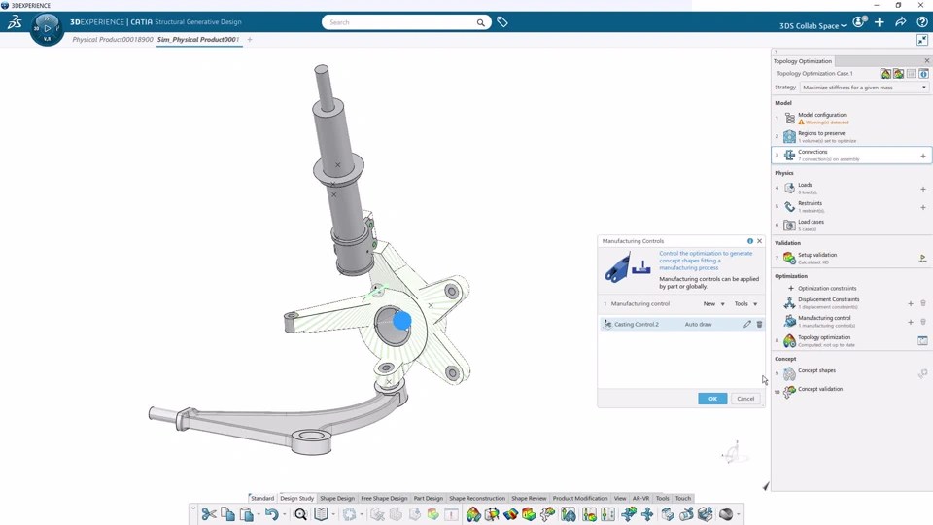Expand Optimization constraints with plus

[x=791, y=288]
